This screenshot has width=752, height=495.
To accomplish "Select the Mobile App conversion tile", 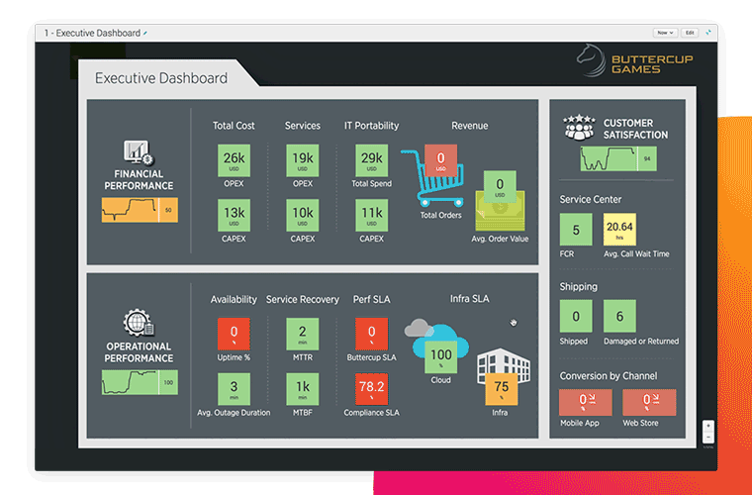I will point(586,402).
